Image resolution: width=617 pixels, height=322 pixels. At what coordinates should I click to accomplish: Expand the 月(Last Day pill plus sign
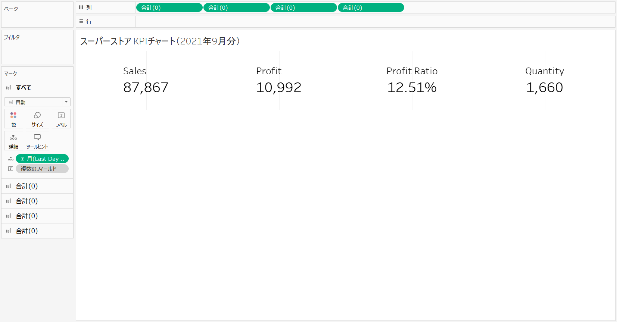pyautogui.click(x=22, y=159)
